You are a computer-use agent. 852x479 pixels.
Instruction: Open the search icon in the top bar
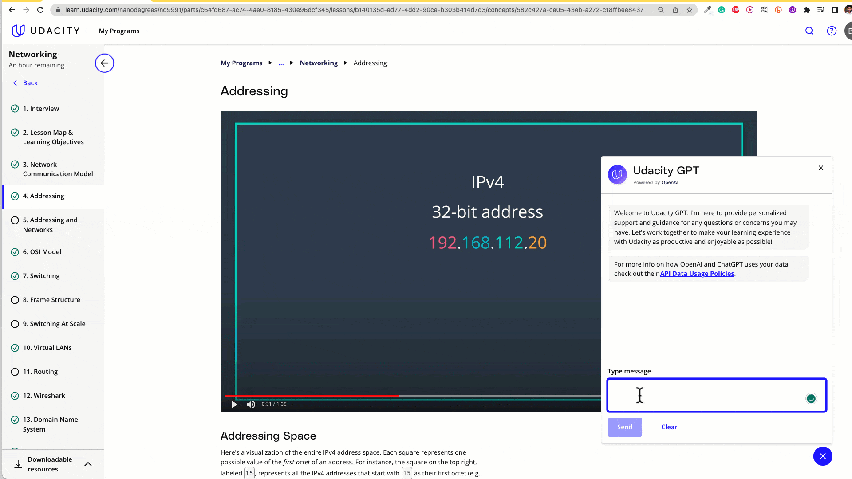[x=809, y=31]
